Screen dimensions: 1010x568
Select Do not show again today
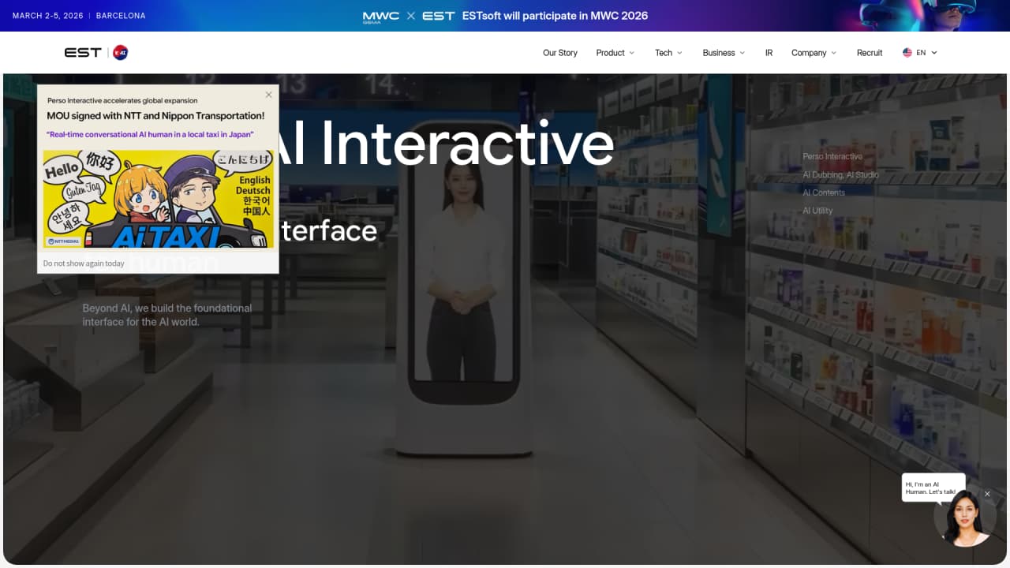pyautogui.click(x=84, y=263)
